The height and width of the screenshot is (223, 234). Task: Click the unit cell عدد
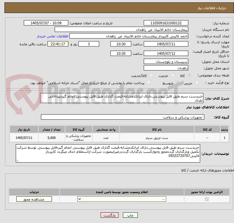(x=106, y=138)
